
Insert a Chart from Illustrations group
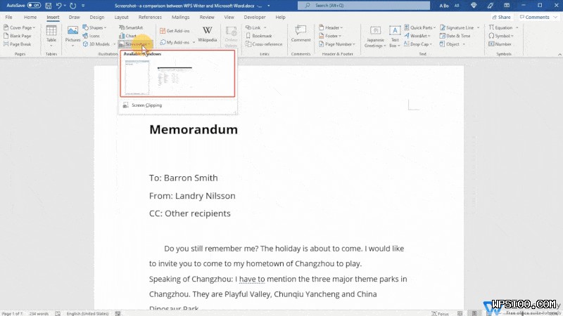[x=128, y=36]
